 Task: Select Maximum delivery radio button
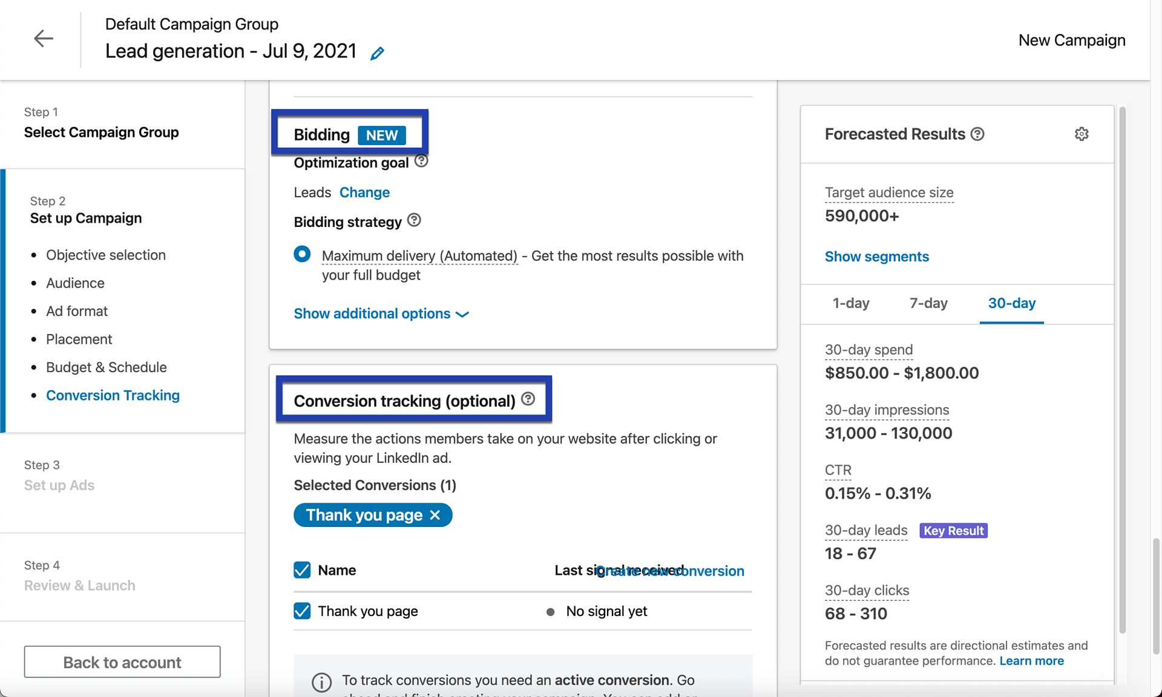302,254
